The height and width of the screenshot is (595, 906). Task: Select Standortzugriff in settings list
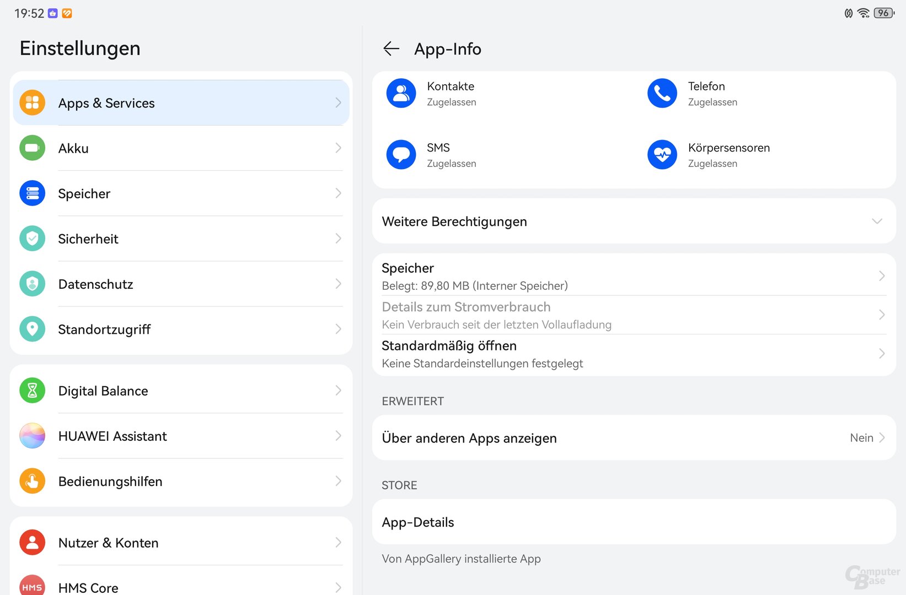[x=181, y=329]
